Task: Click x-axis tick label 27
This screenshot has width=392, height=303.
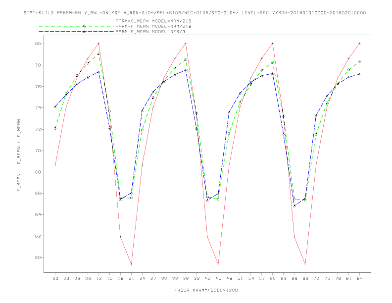Action: (x=153, y=278)
